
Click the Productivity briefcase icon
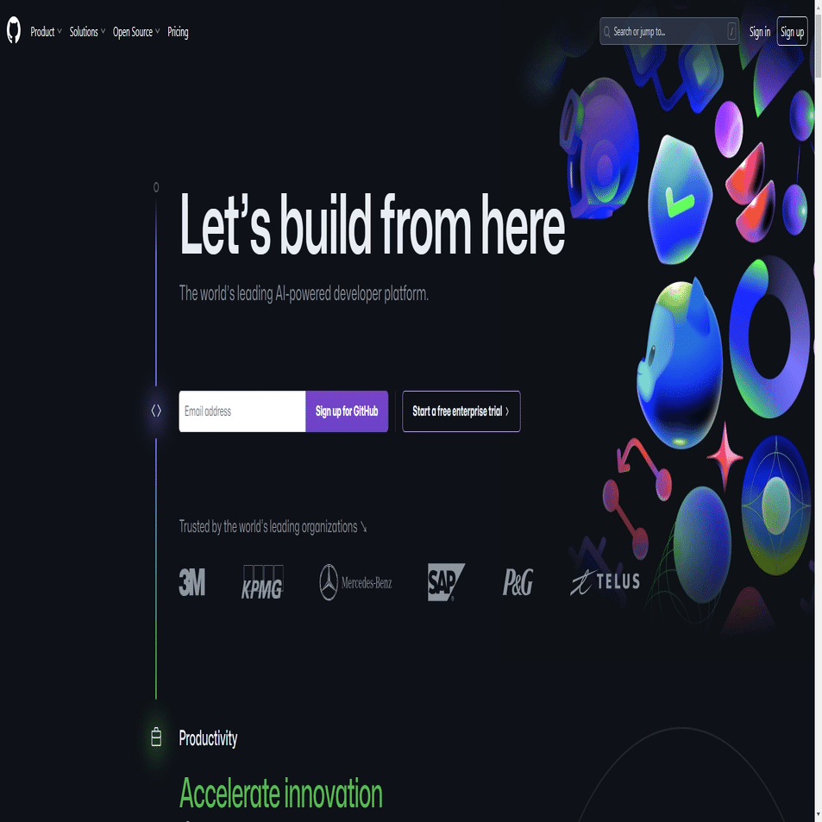[156, 737]
